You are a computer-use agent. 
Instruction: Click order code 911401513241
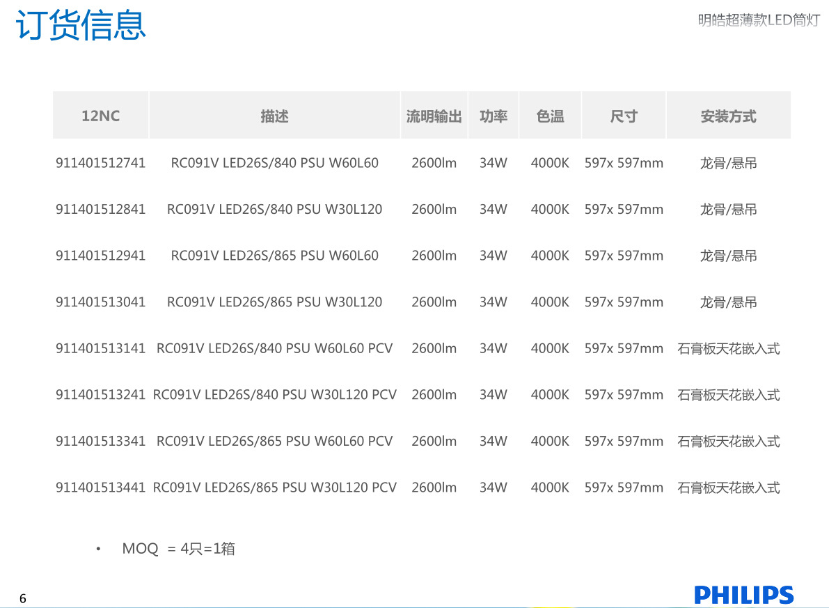click(x=100, y=395)
